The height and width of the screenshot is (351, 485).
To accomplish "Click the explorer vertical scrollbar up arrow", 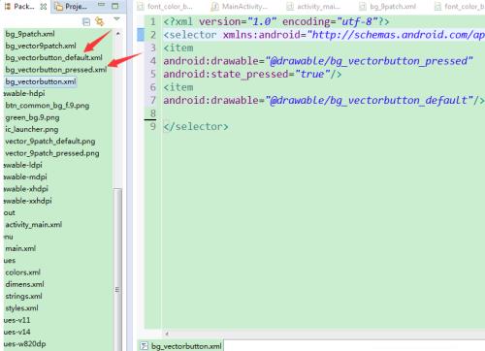I will coord(118,34).
